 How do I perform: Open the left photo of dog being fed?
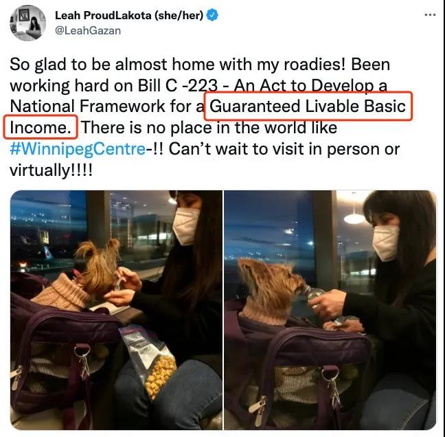click(x=116, y=310)
